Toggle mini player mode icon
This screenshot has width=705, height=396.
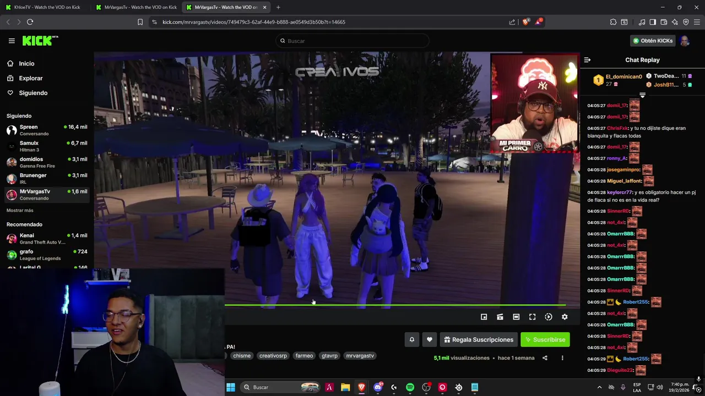click(x=484, y=317)
